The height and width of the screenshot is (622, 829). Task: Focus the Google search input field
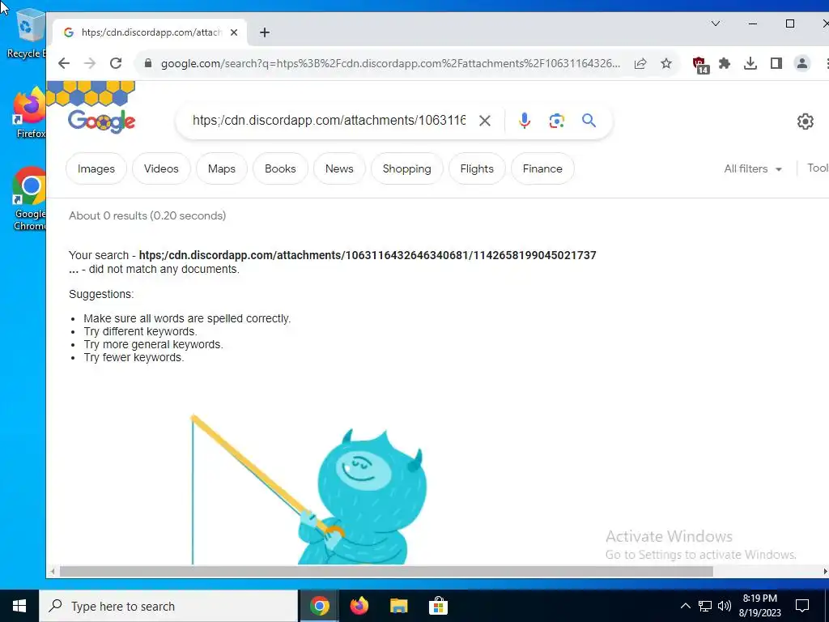pos(329,121)
